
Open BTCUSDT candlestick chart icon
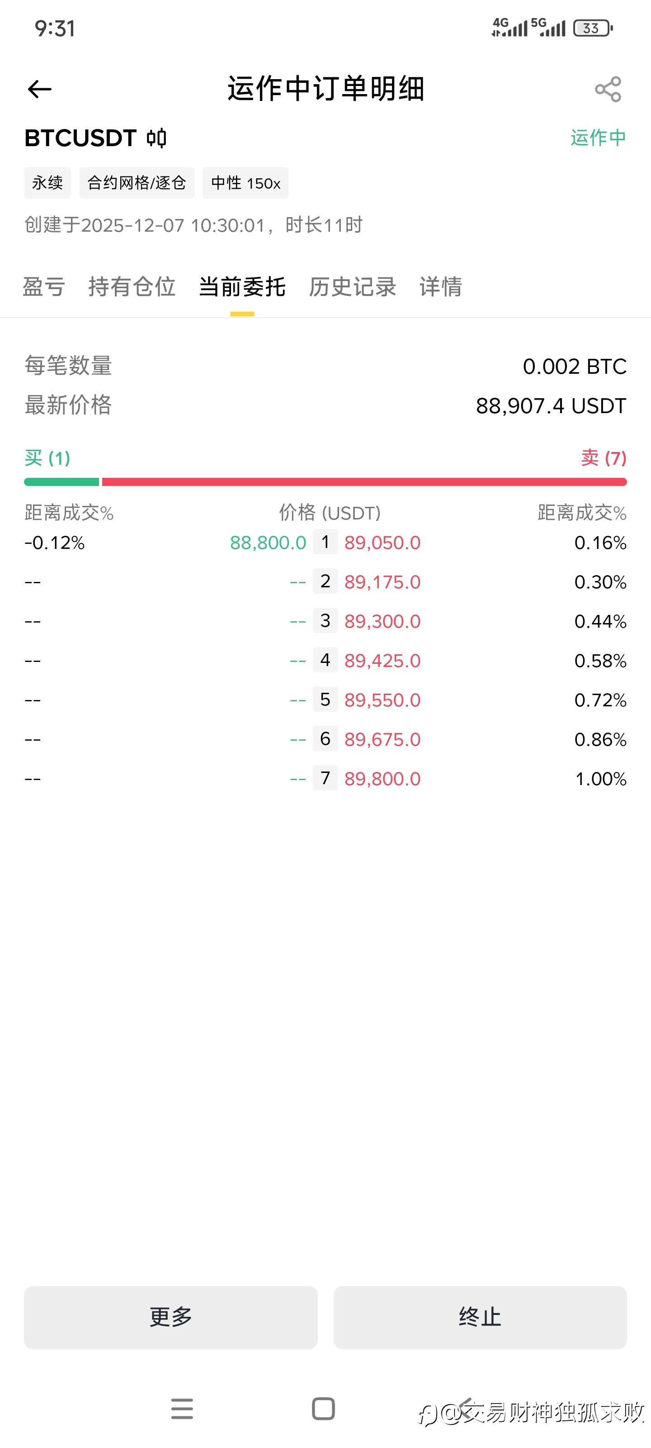pyautogui.click(x=157, y=138)
